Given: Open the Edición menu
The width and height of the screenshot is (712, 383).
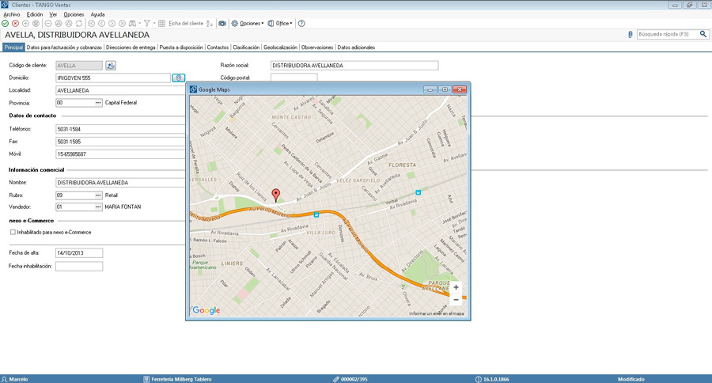Looking at the screenshot, I should point(35,14).
